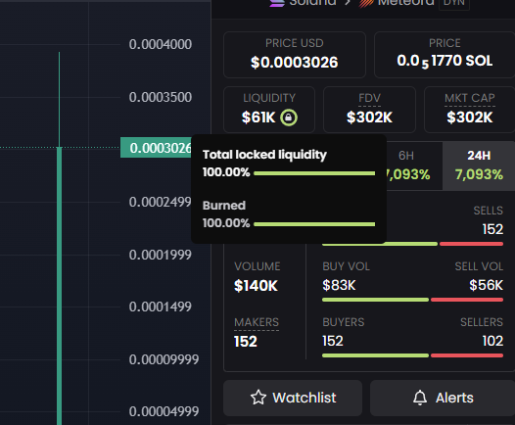Click the BUYERS / SELLERS ratio bar
The image size is (515, 425).
tap(412, 355)
